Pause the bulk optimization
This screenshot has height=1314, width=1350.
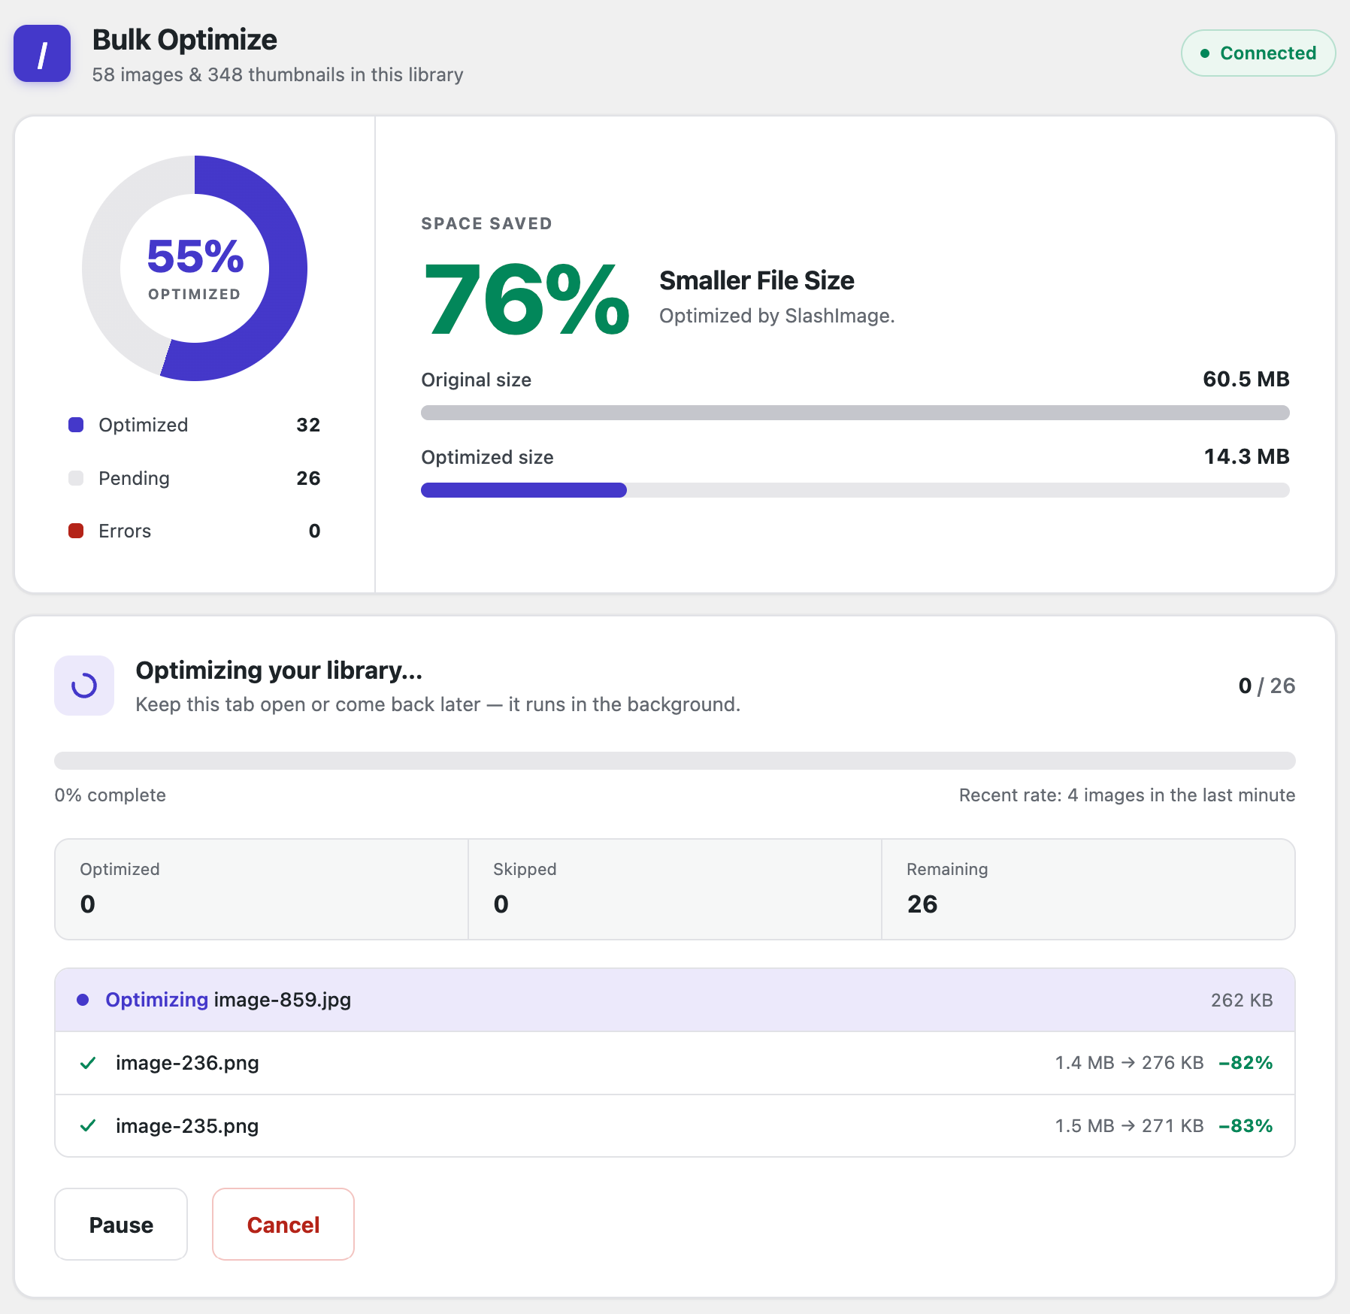click(x=121, y=1225)
